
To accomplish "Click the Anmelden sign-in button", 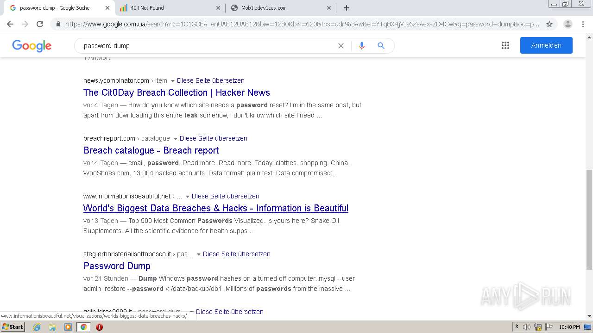I will [546, 45].
